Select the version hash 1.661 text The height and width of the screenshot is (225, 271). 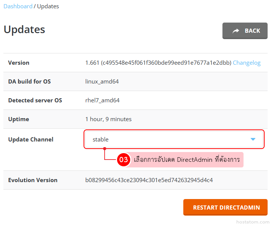[x=158, y=63]
